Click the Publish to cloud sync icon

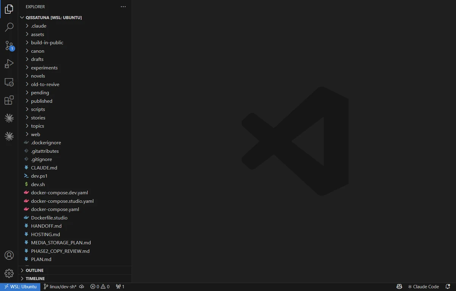coord(82,287)
